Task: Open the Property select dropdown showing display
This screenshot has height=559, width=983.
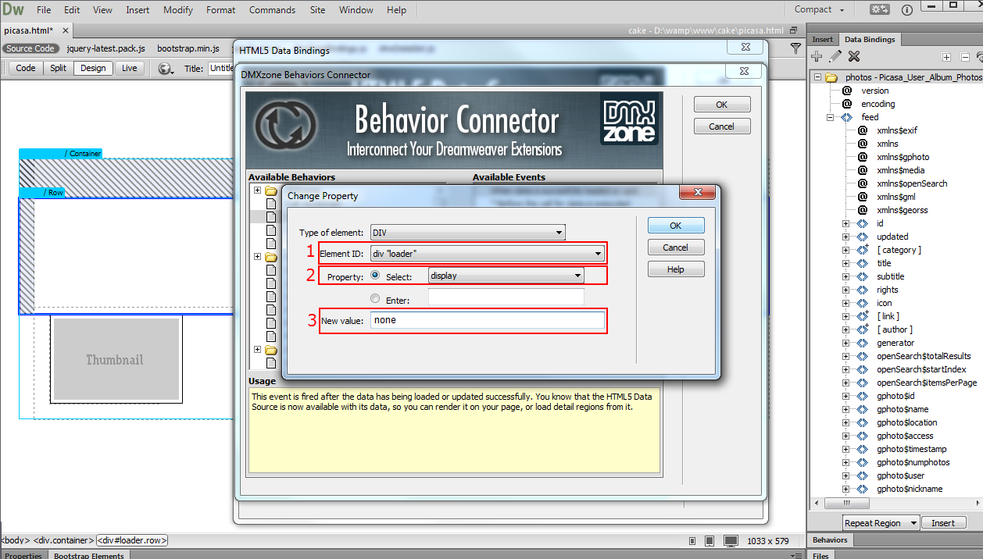Action: (x=506, y=276)
